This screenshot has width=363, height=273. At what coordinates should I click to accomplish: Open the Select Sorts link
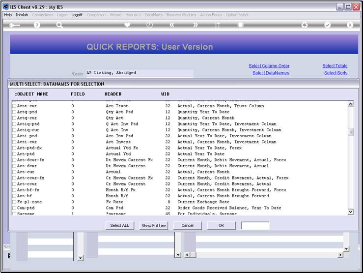[335, 73]
